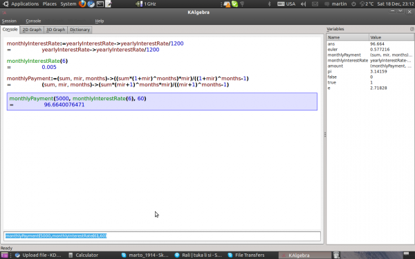Open the text editor launcher icon
This screenshot has width=415, height=259.
tap(109, 3)
